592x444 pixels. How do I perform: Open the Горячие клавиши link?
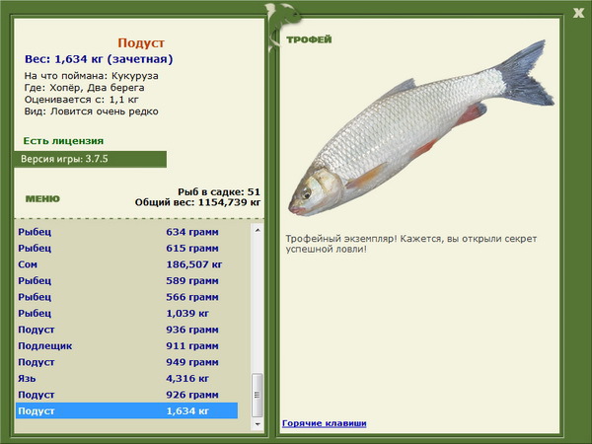[325, 423]
